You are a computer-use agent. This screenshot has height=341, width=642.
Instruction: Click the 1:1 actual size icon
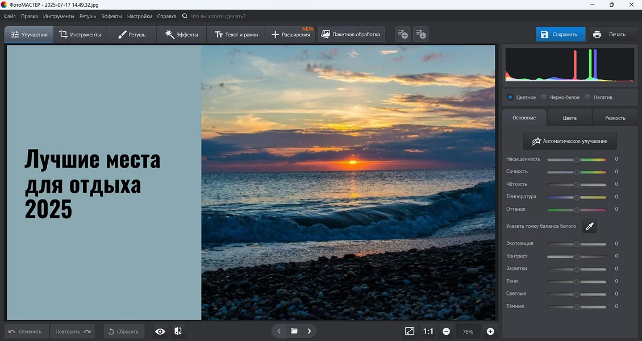[428, 331]
